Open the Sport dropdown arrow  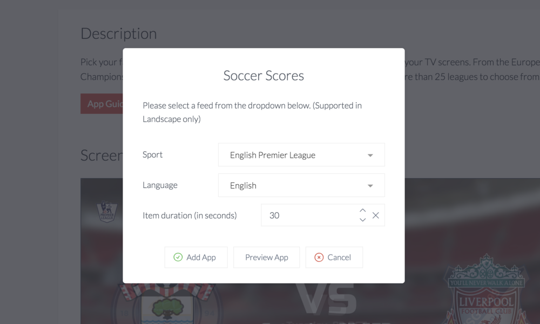[370, 156]
